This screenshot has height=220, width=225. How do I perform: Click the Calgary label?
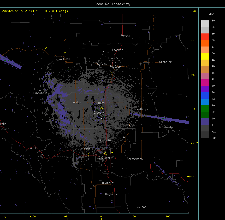[x=104, y=158]
